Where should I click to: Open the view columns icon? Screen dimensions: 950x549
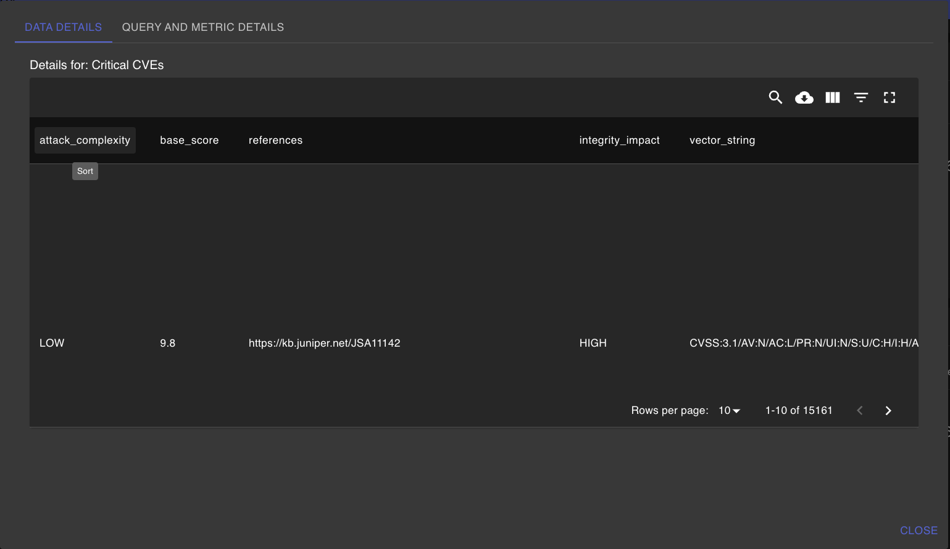pos(832,97)
